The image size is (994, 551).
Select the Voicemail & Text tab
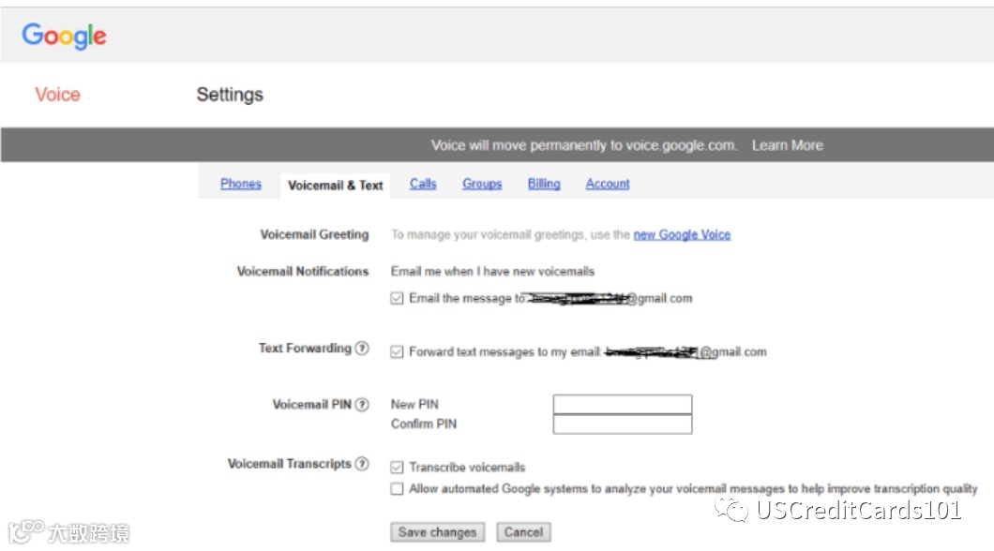coord(336,186)
